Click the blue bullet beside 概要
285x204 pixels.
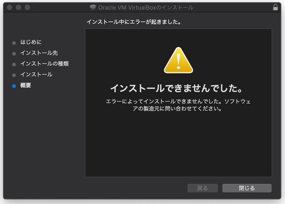click(14, 86)
